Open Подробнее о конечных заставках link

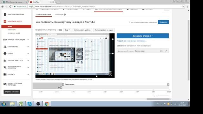131,41
